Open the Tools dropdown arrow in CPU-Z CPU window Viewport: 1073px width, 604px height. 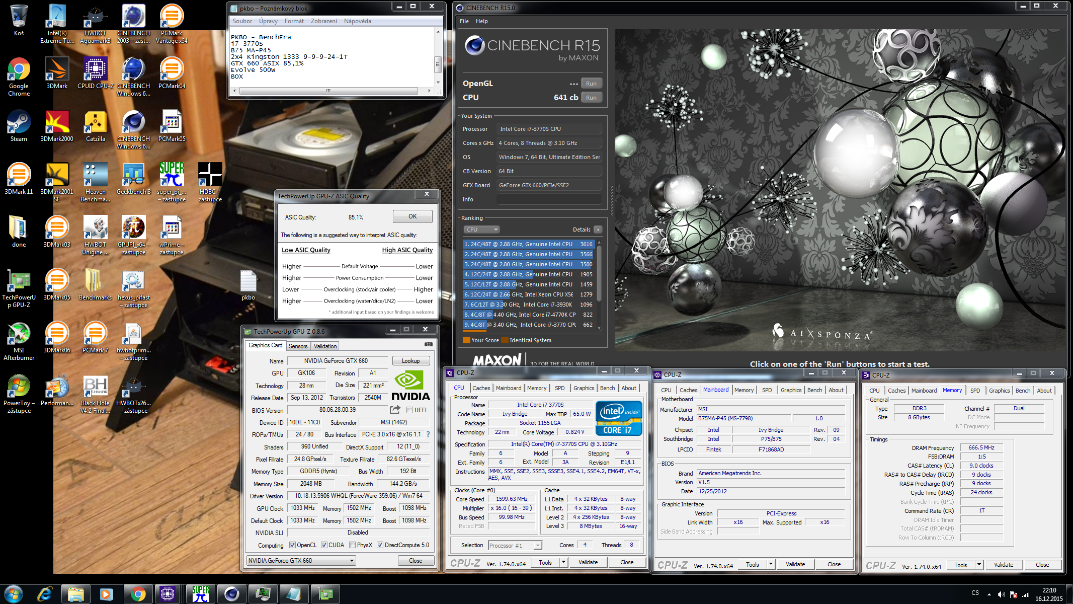click(x=563, y=562)
